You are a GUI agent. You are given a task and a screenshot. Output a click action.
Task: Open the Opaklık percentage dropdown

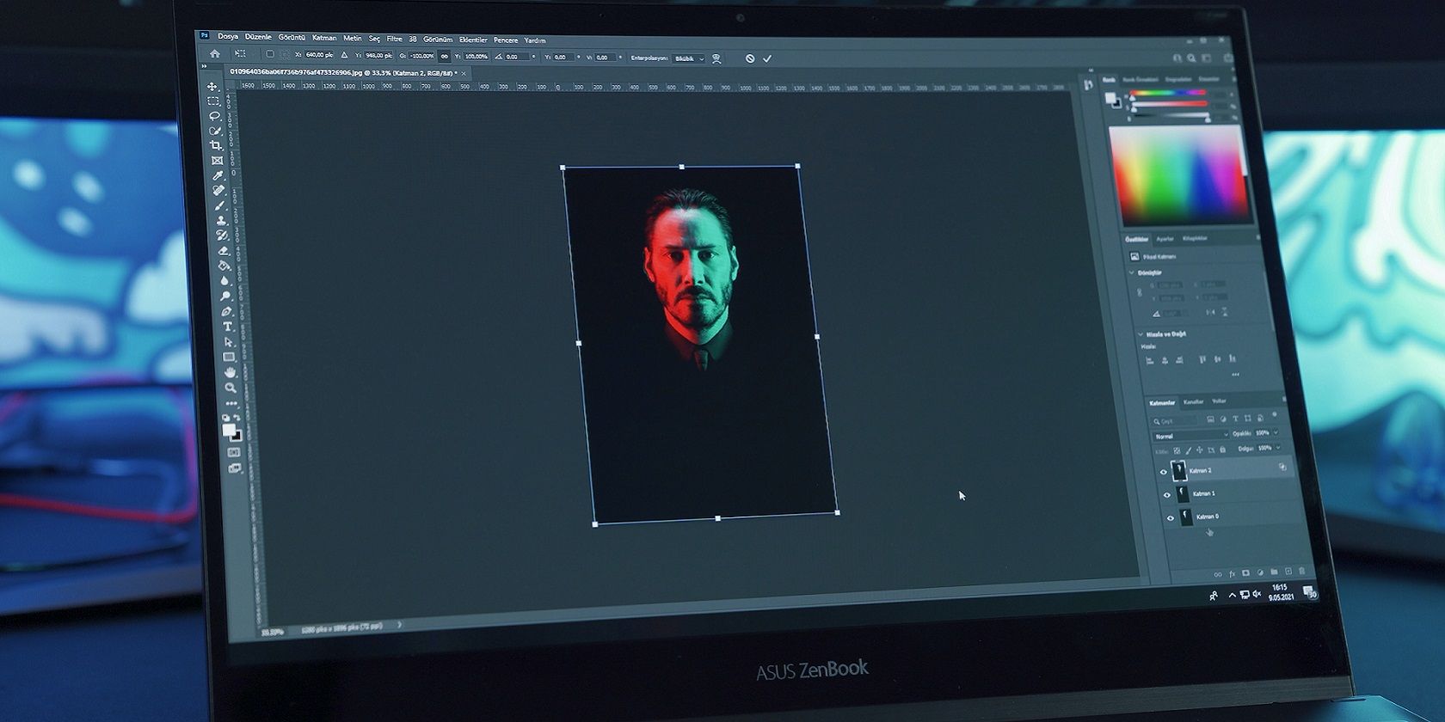[1275, 432]
